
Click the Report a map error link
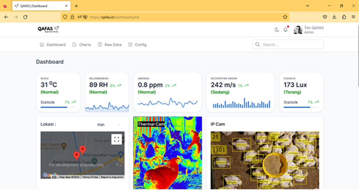coord(112,177)
